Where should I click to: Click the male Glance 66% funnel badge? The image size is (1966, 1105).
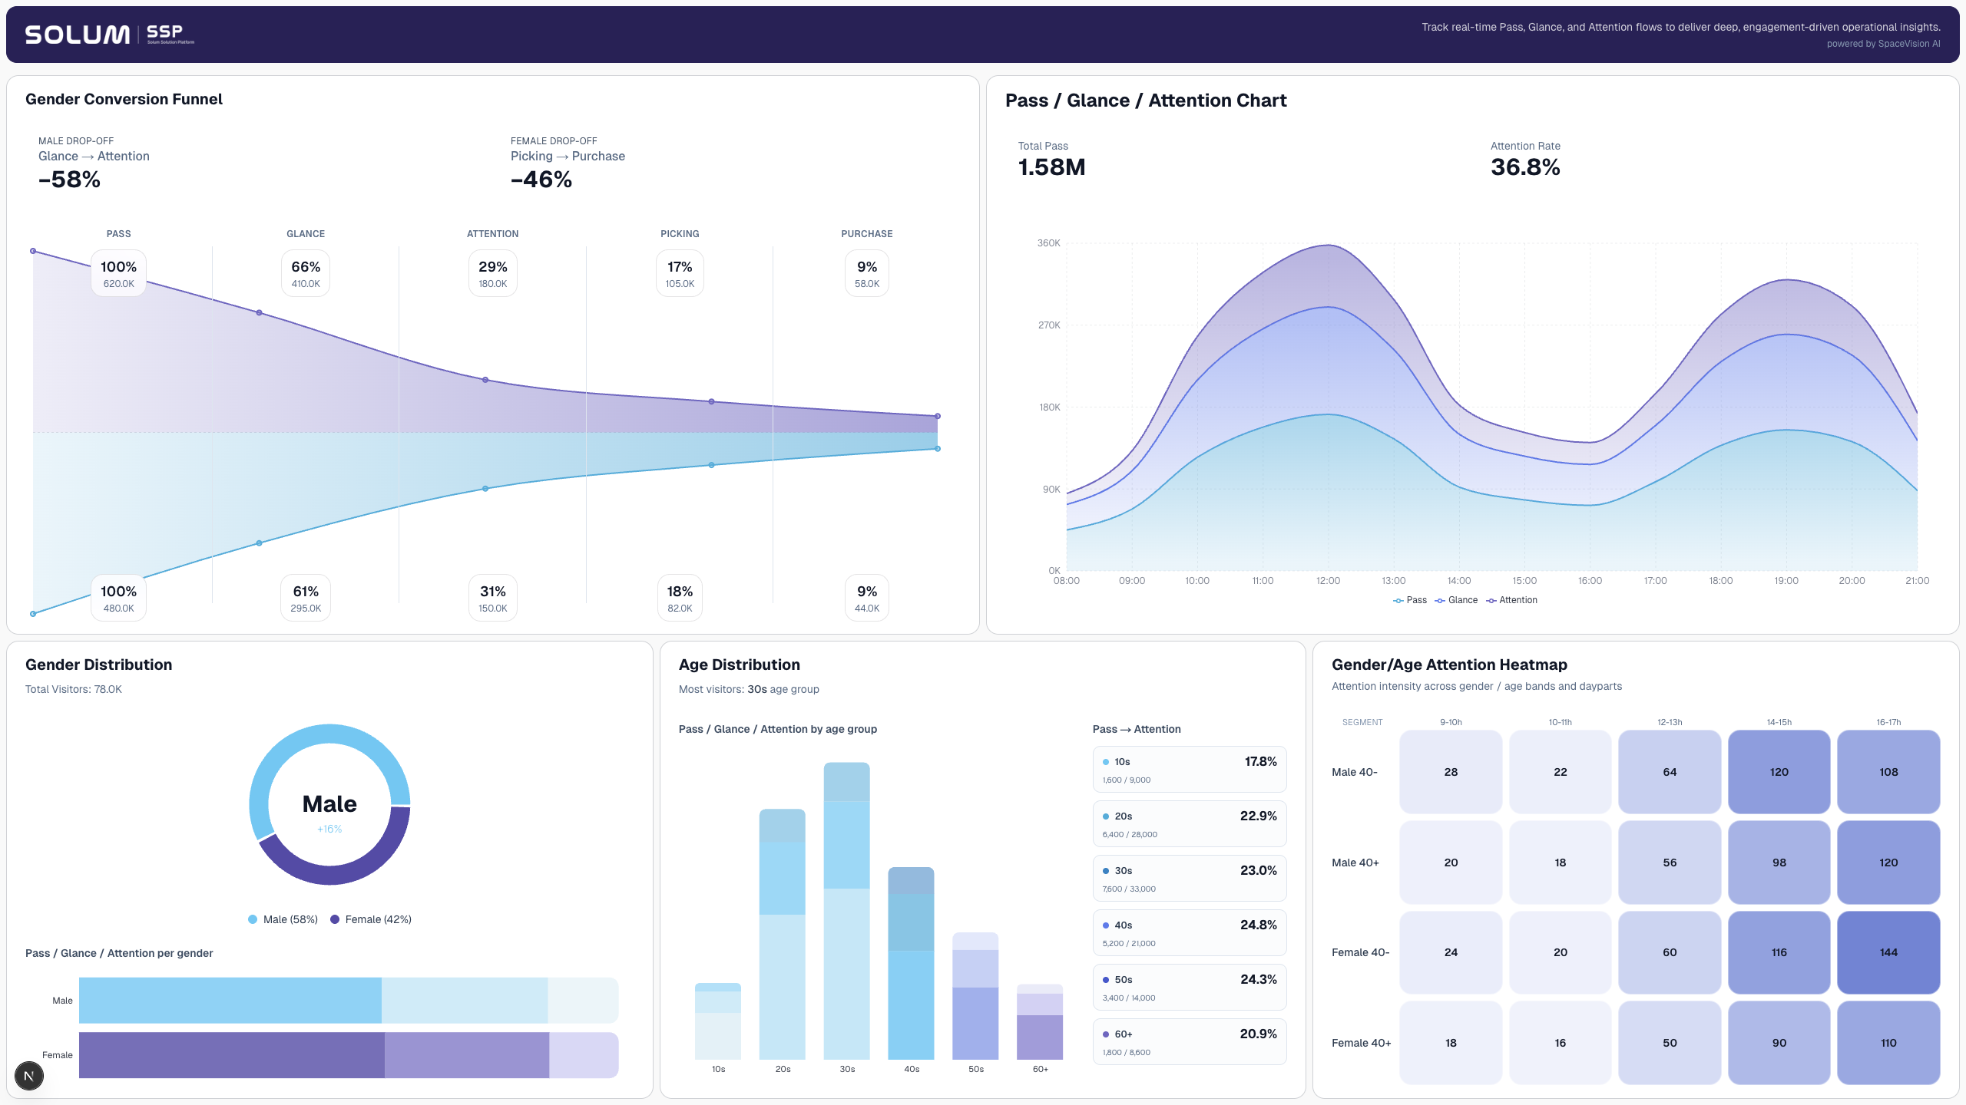[x=306, y=273]
